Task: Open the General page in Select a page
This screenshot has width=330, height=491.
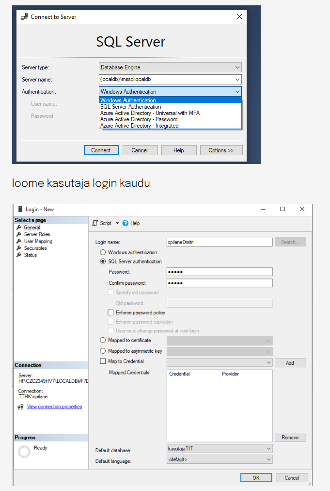Action: click(x=31, y=228)
